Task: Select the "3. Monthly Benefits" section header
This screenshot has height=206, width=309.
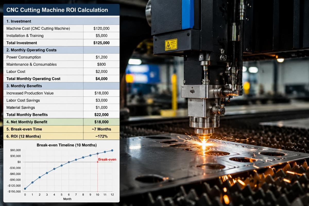Action: (24, 86)
